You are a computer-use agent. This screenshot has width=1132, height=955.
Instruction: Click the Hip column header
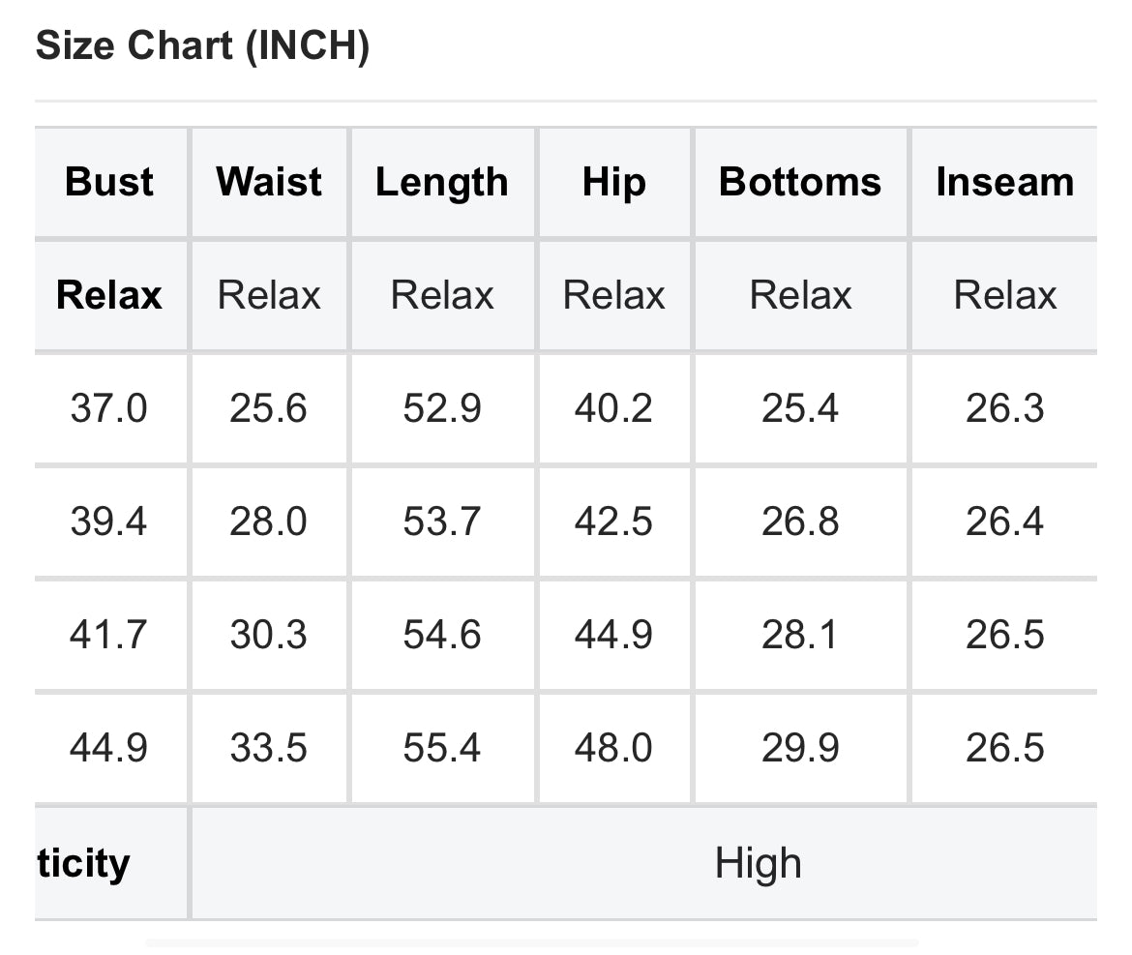coord(613,182)
